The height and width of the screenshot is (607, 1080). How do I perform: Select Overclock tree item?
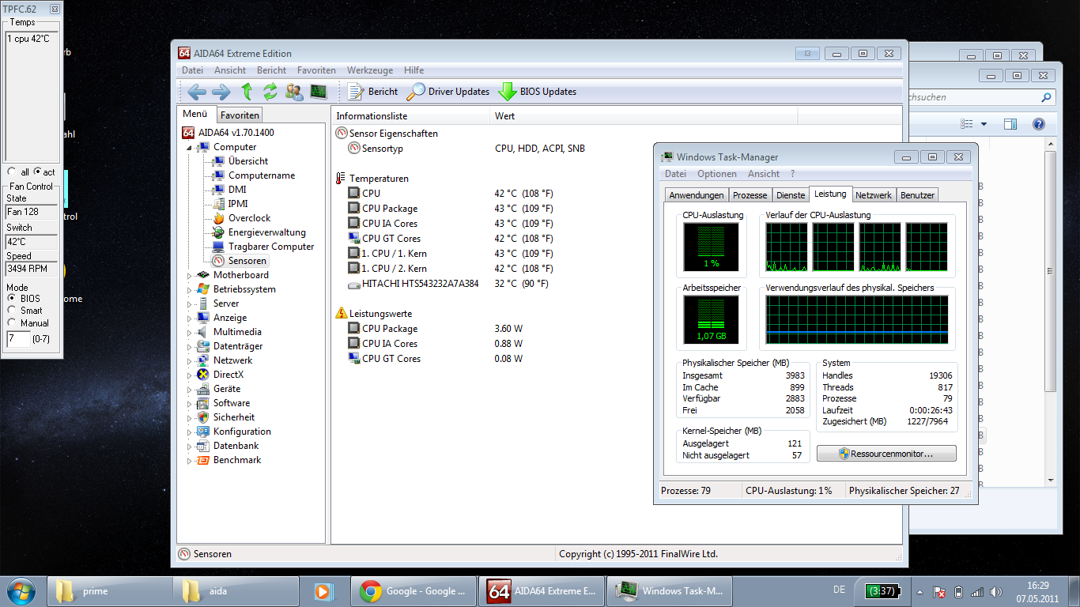(x=249, y=218)
